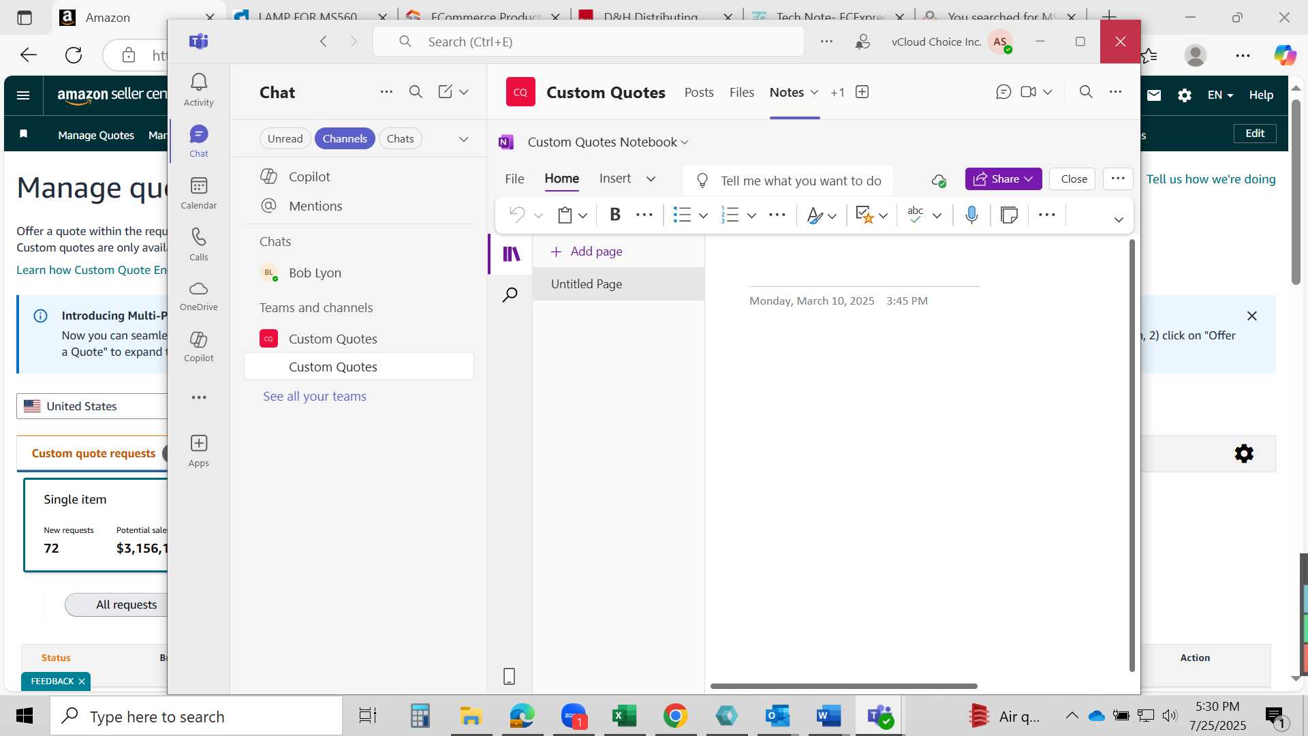Image resolution: width=1308 pixels, height=736 pixels.
Task: Click the immersive mobile view icon
Action: point(509,676)
